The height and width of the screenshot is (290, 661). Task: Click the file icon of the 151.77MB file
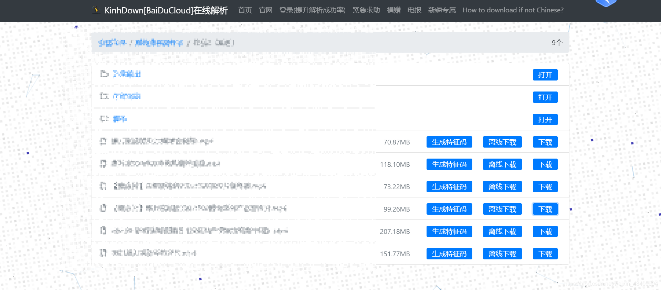103,253
